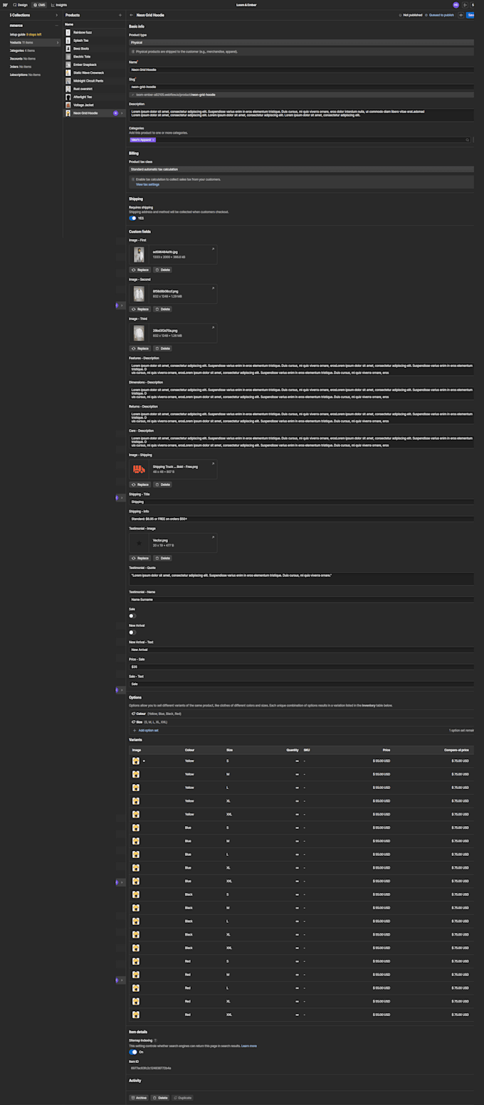Viewport: 484px width, 1105px height.
Task: Open Image - Second file in new tab
Action: pos(212,288)
